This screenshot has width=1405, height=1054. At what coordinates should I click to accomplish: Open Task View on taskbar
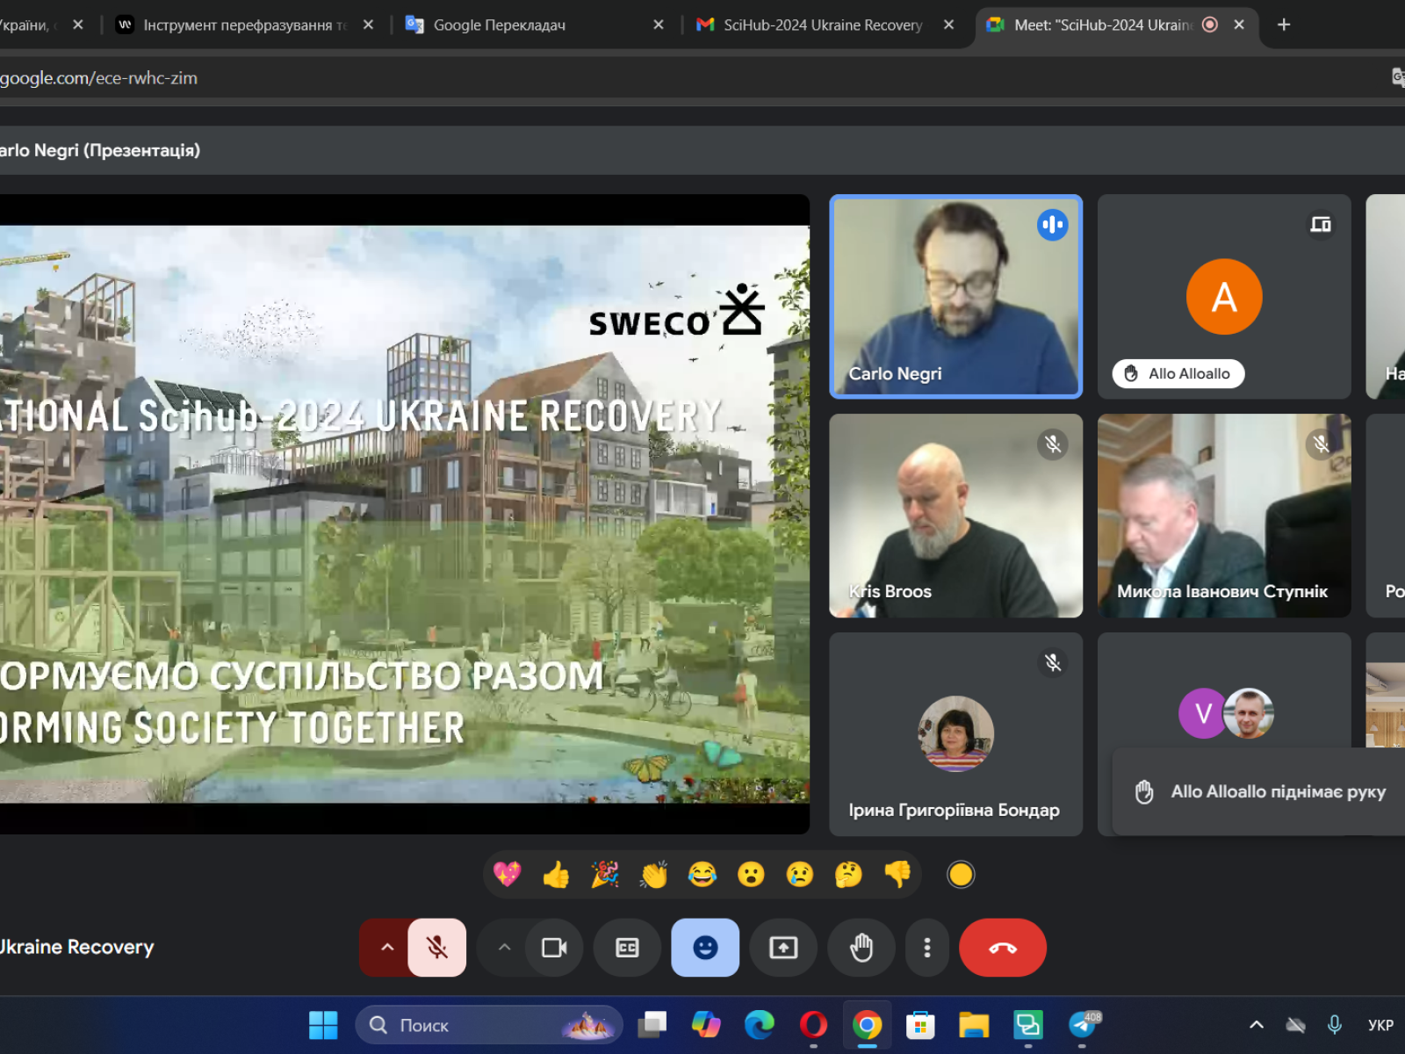pyautogui.click(x=652, y=1025)
